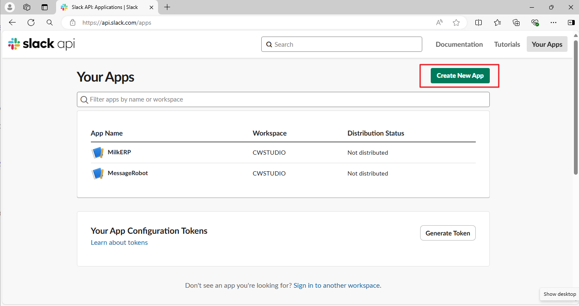The height and width of the screenshot is (306, 579).
Task: Open a new browser tab
Action: (167, 7)
